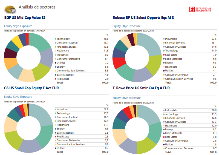Select Real Estate 4,8 row in T. Rowe table
219x155 pixels.
(x=190, y=137)
